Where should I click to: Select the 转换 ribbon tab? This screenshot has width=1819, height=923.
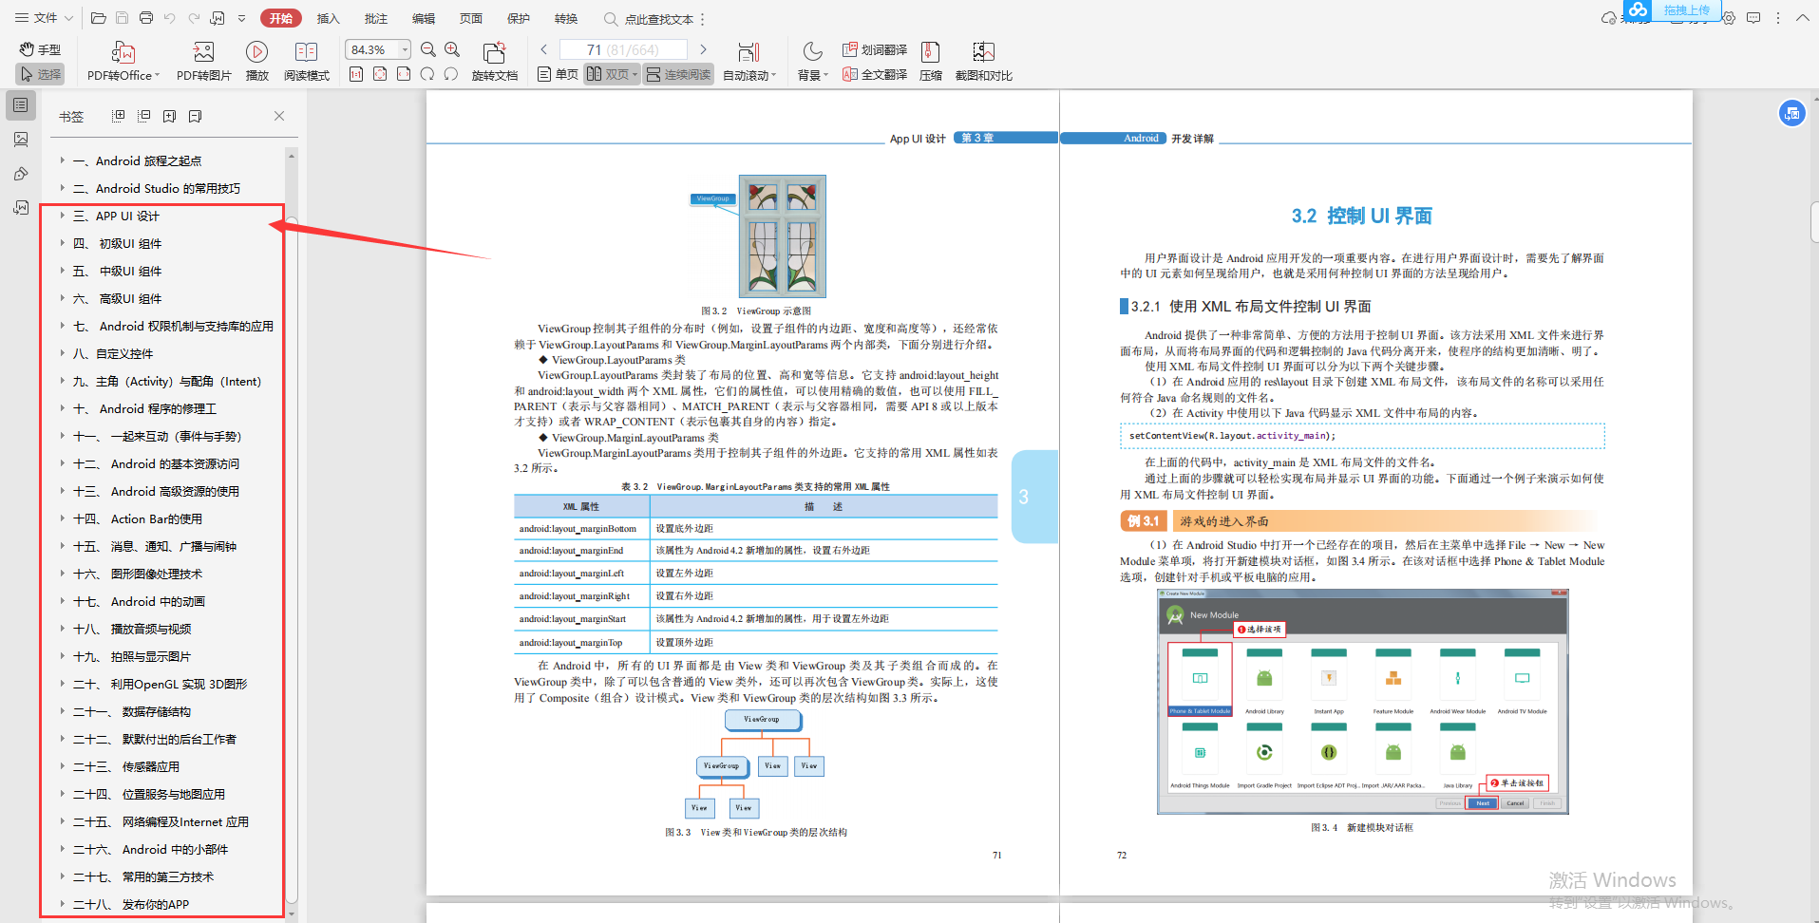[565, 18]
